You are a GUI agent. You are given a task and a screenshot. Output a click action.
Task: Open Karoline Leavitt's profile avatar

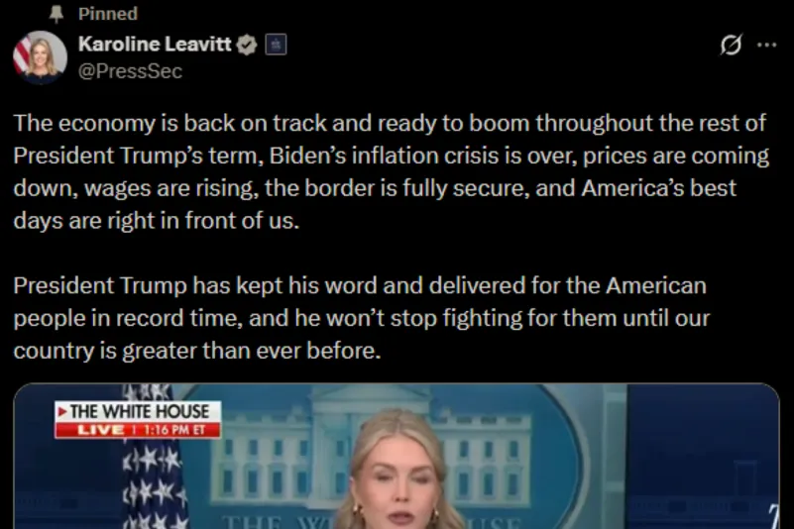pos(40,56)
